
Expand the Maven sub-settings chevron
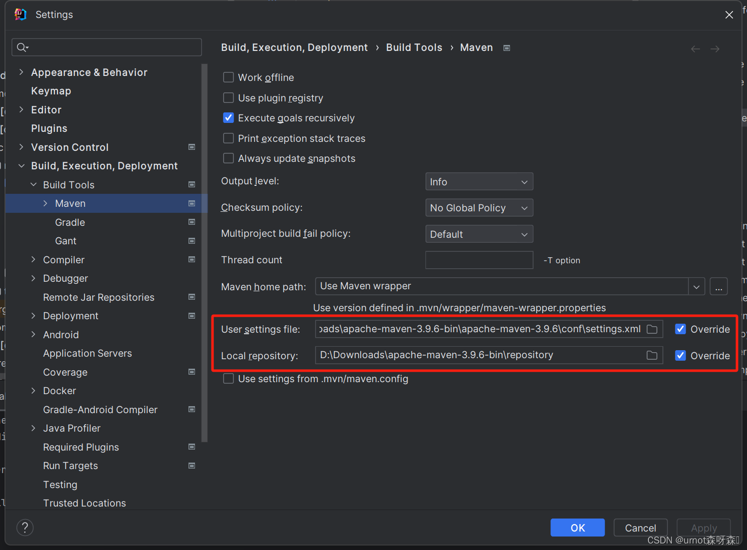click(x=45, y=203)
